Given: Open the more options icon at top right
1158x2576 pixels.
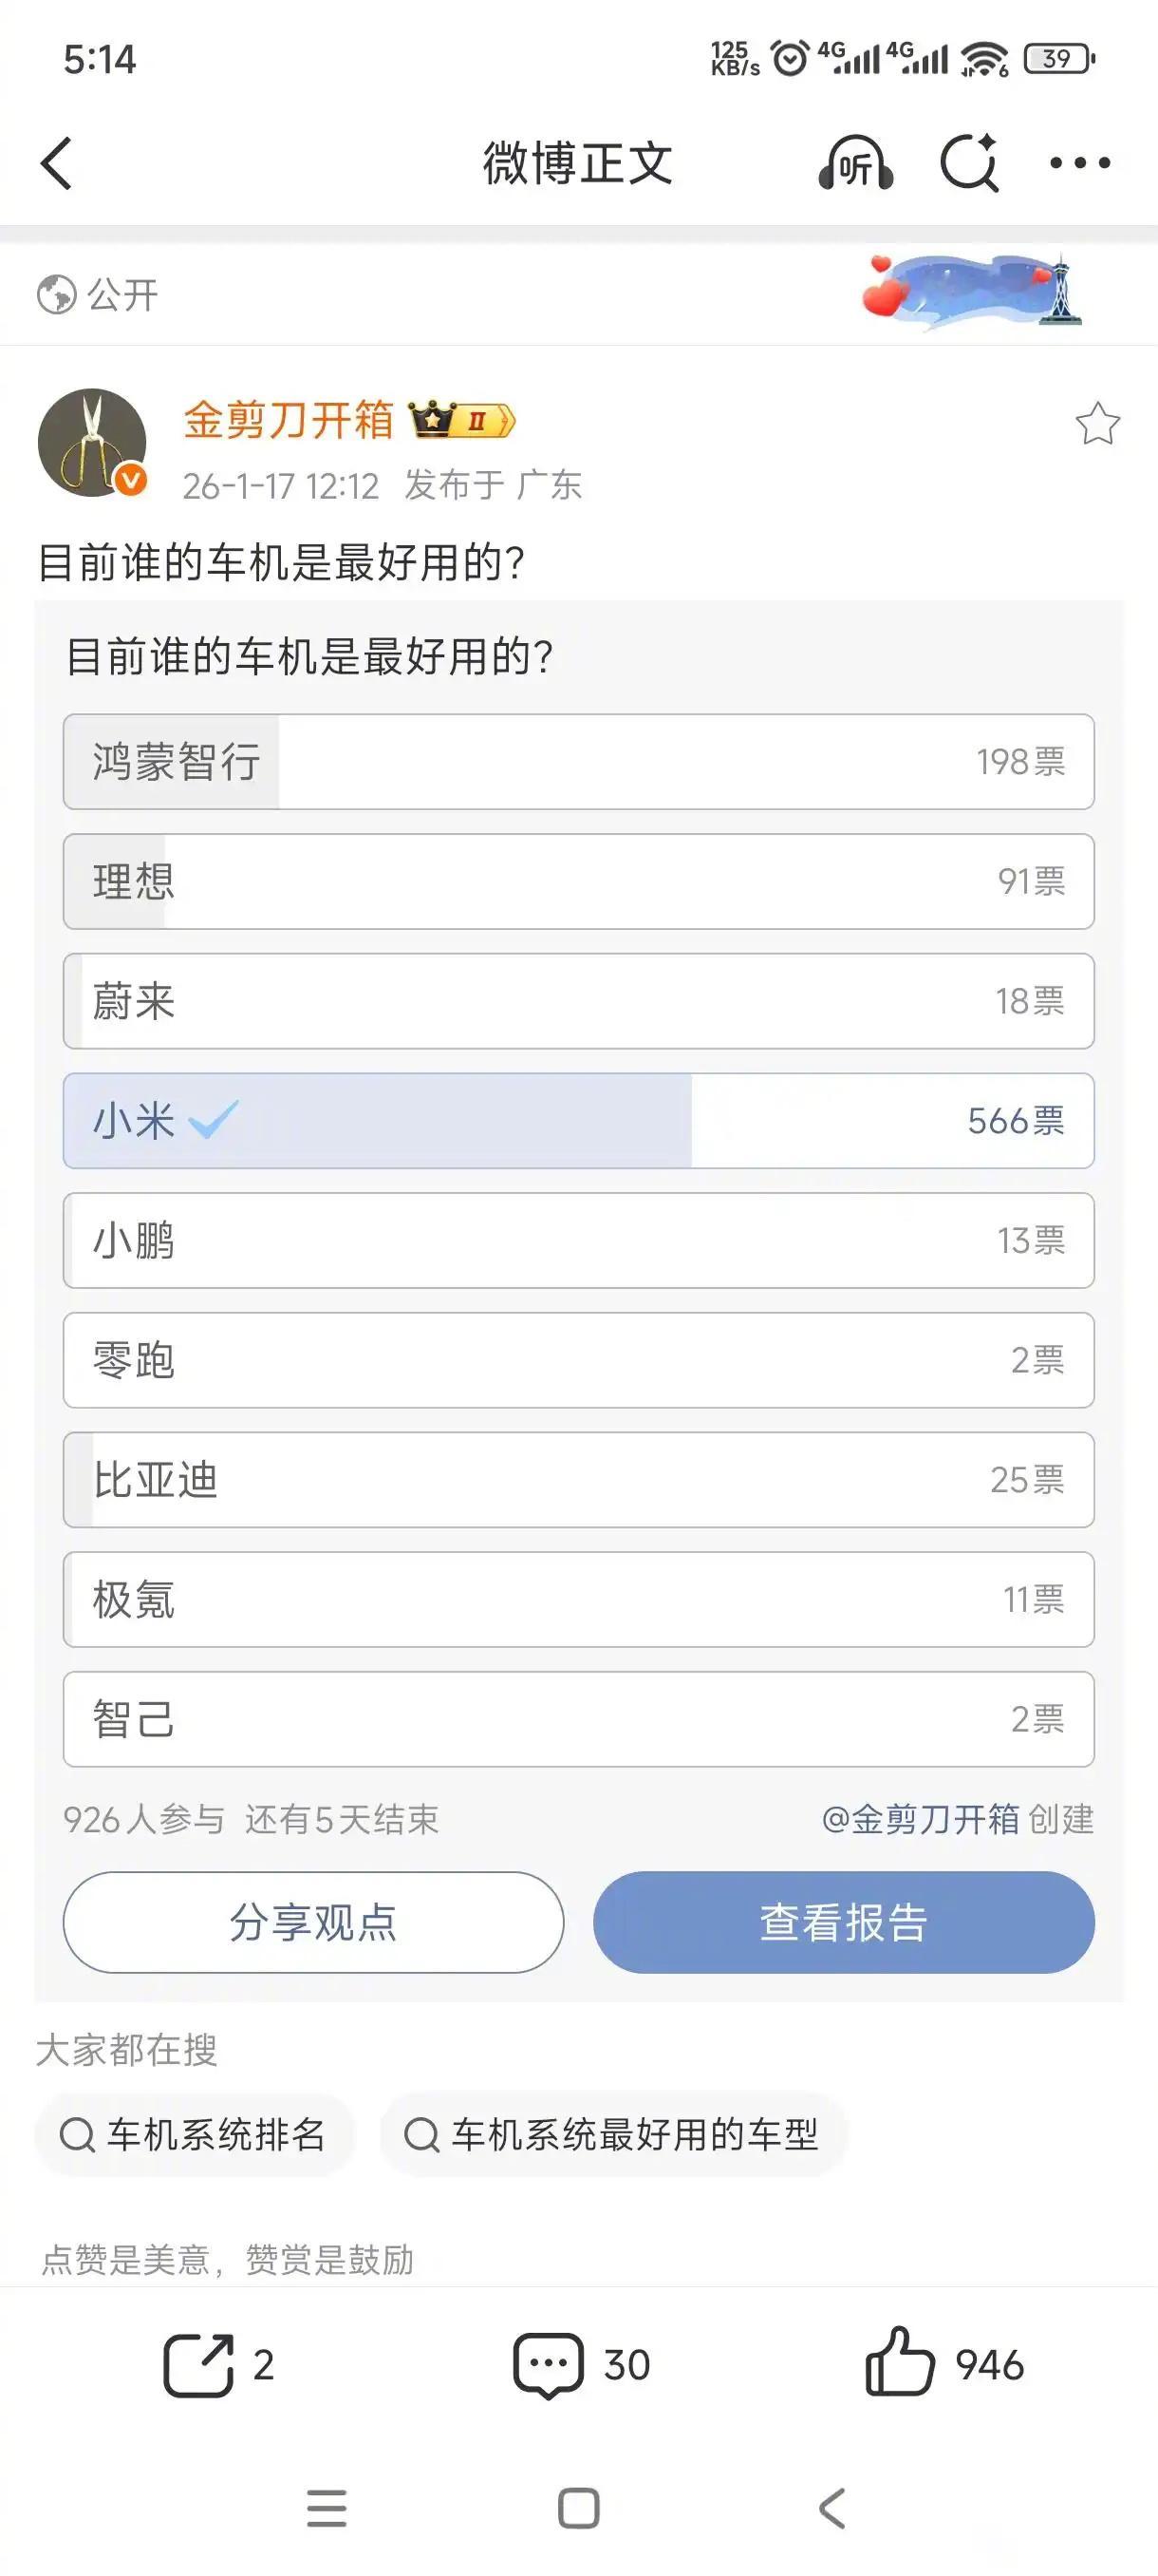Looking at the screenshot, I should [x=1078, y=162].
